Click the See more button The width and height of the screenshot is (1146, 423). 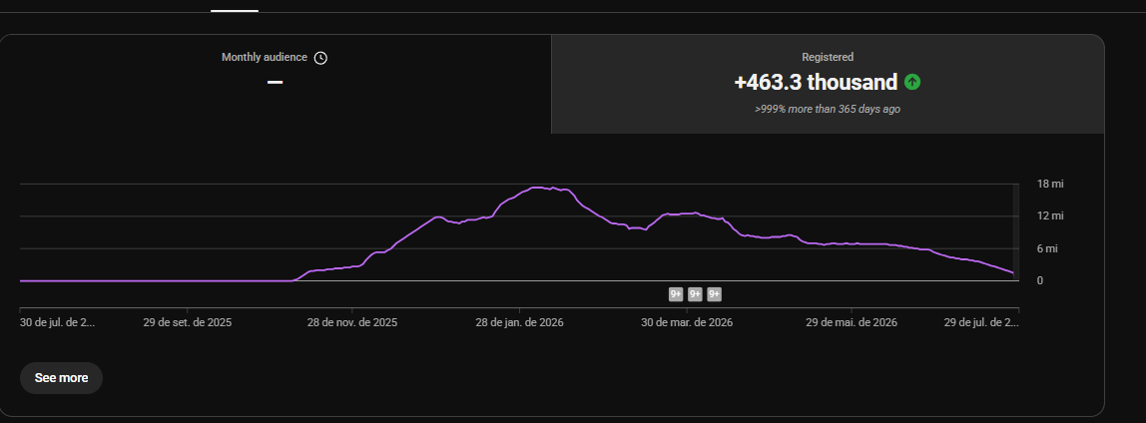(x=62, y=378)
